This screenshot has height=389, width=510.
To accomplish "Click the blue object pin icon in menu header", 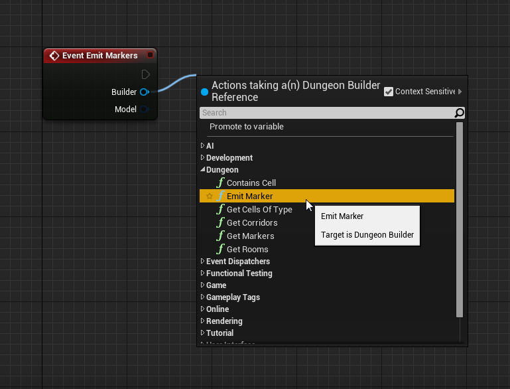I will click(x=204, y=92).
